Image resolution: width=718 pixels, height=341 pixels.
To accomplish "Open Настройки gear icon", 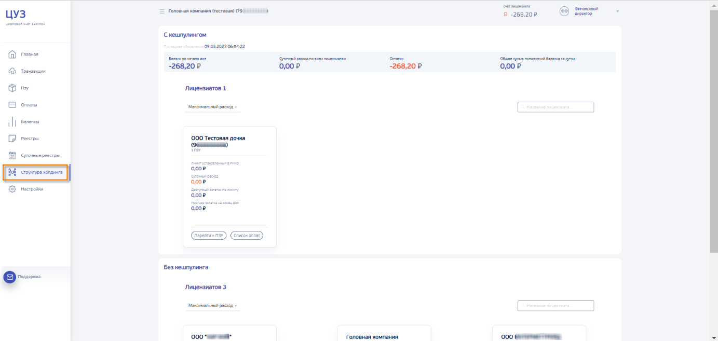I will tap(12, 189).
